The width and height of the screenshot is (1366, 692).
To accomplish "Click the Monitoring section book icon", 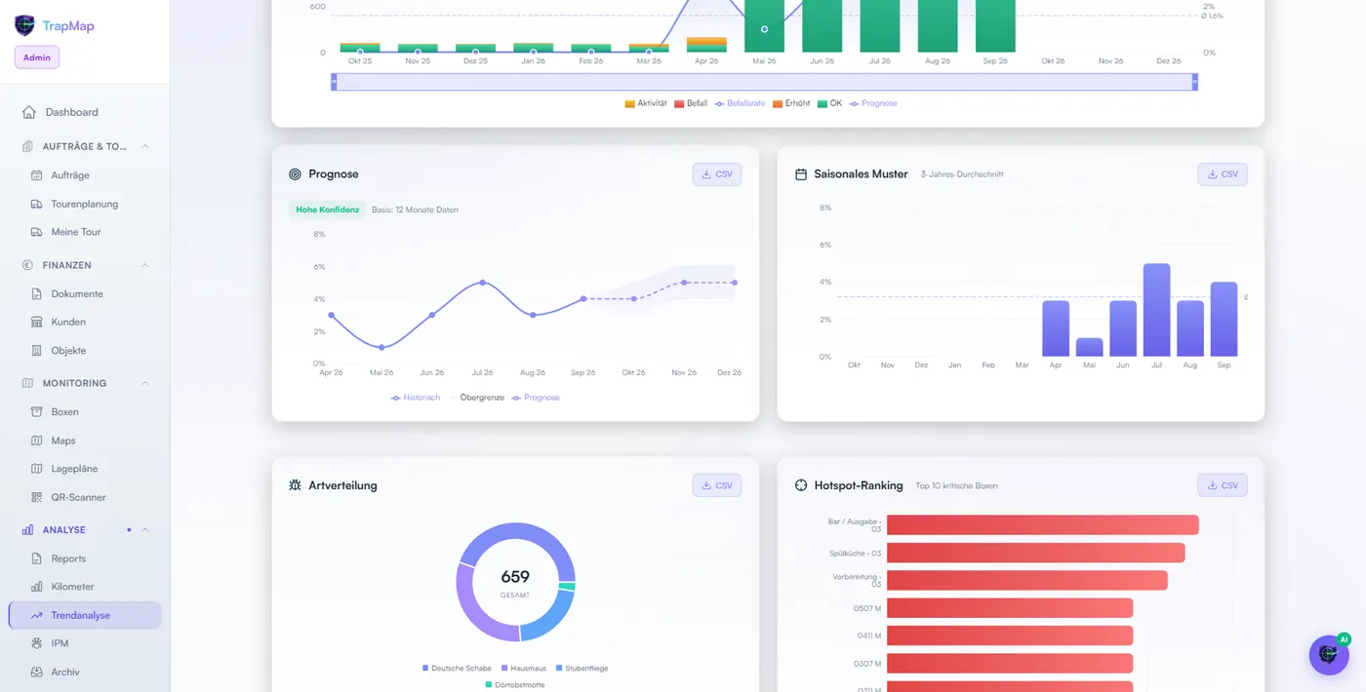I will coord(27,383).
